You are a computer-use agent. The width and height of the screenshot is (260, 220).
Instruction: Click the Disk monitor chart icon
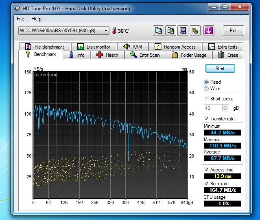81,47
